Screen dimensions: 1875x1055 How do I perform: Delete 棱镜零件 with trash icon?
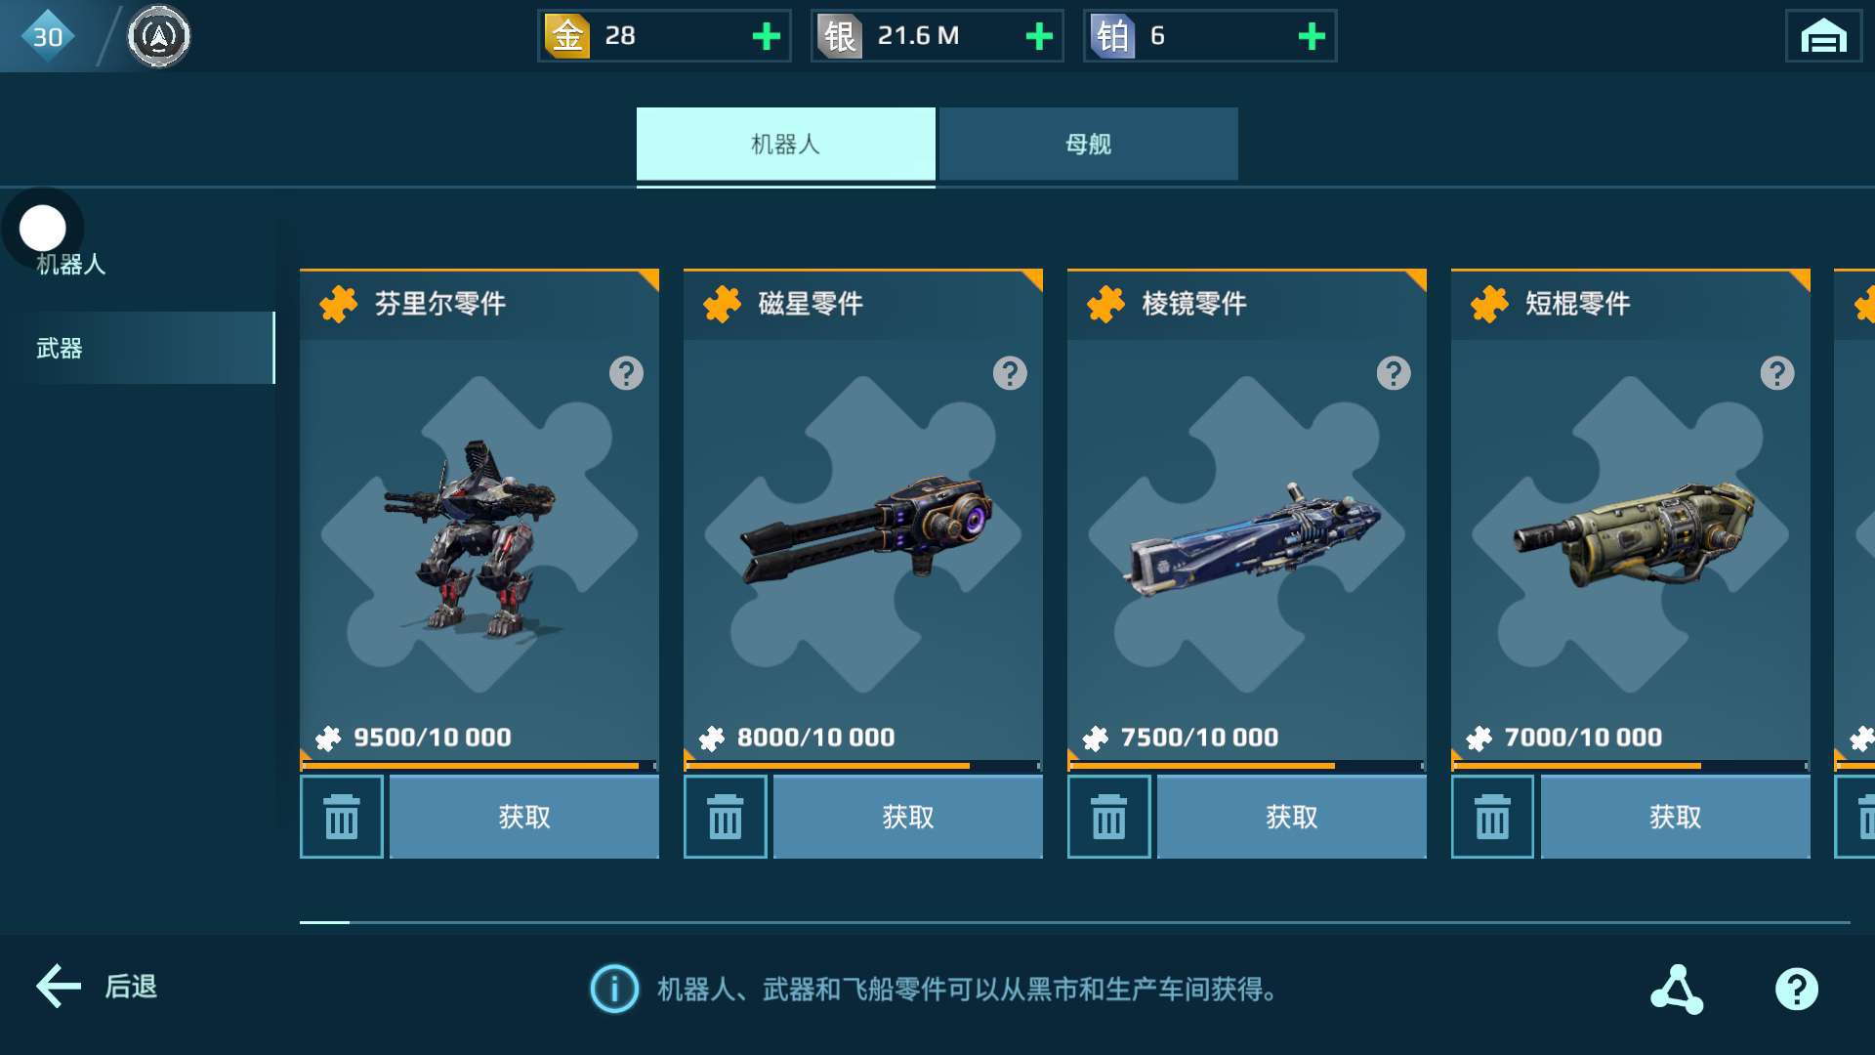[1108, 817]
